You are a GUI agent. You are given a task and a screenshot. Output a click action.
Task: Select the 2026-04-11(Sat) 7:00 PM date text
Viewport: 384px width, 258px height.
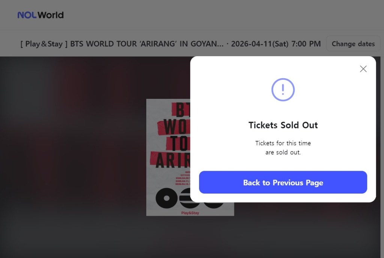(276, 44)
